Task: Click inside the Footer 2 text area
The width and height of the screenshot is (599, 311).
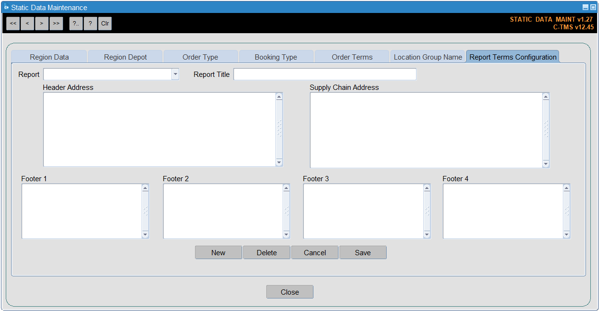Action: (x=223, y=211)
